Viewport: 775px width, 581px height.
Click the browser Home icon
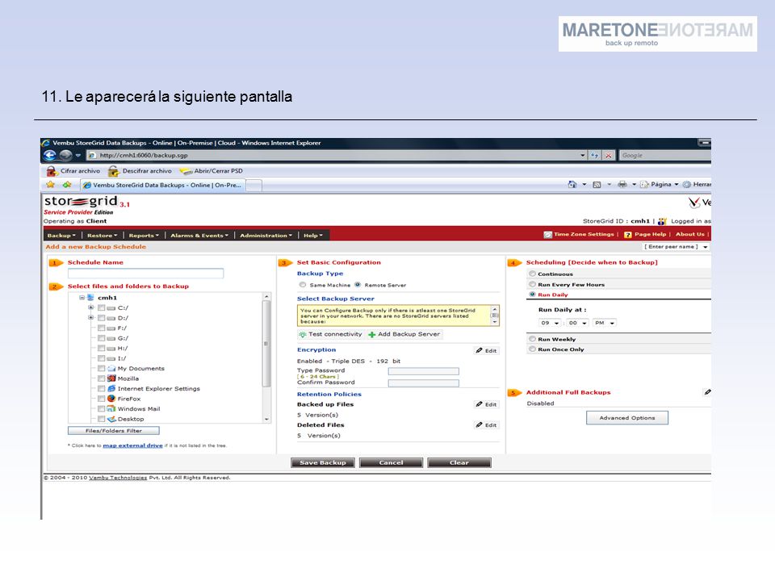(x=572, y=185)
